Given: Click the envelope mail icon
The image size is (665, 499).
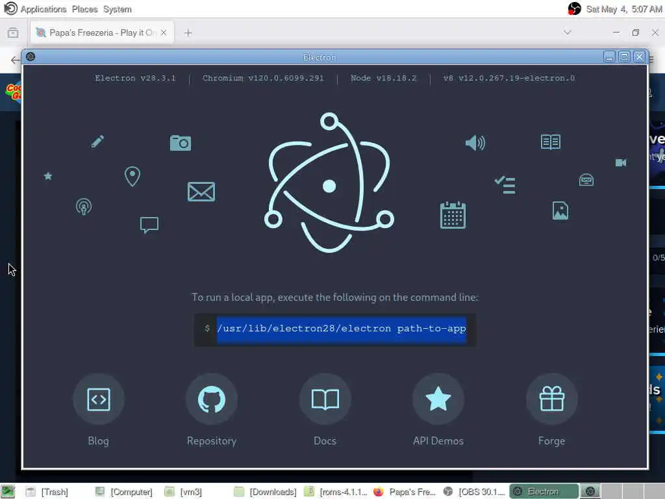Looking at the screenshot, I should (201, 192).
